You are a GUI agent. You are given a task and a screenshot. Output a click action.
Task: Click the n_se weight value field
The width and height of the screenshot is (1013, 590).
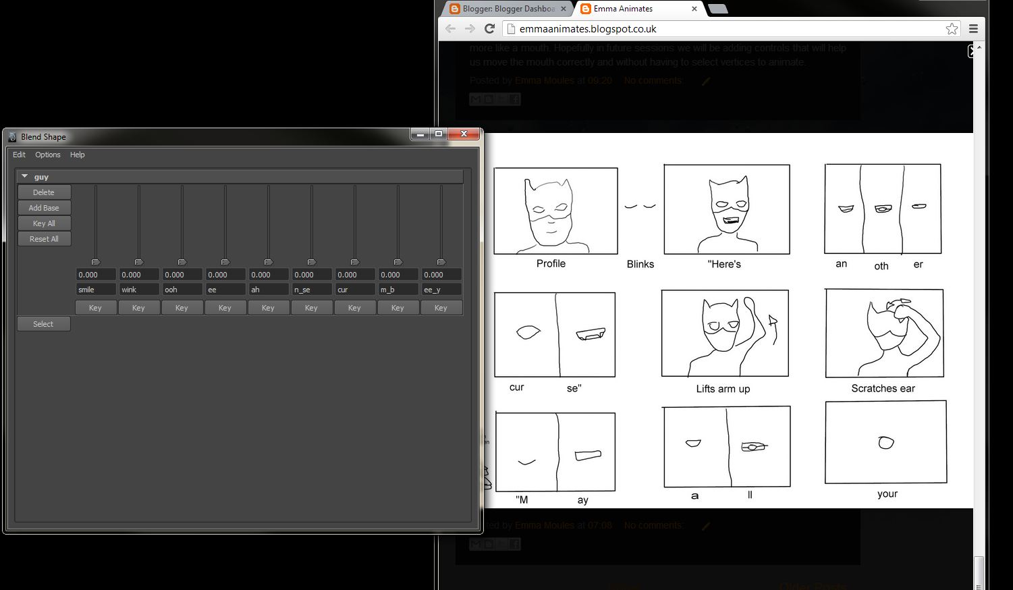[x=312, y=275]
